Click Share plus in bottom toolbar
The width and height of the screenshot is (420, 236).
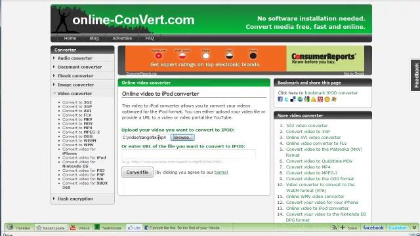click(348, 227)
